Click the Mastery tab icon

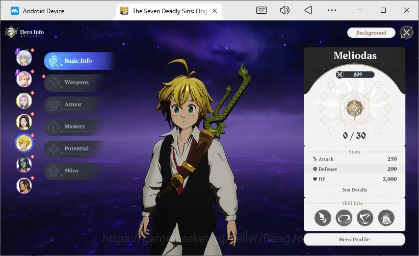pos(53,127)
